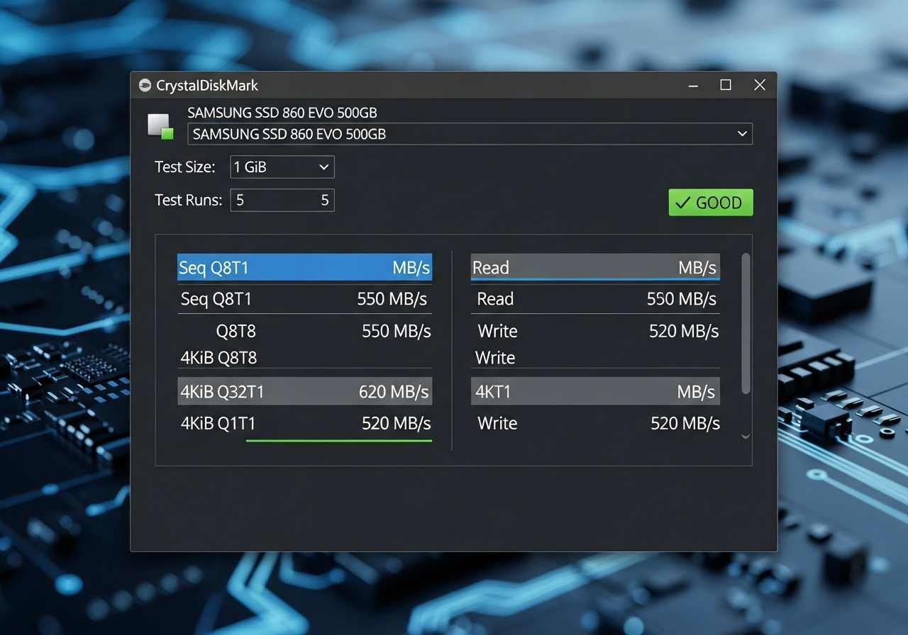Click the 550 MB/s value beside Read
The image size is (908, 635).
coord(681,299)
